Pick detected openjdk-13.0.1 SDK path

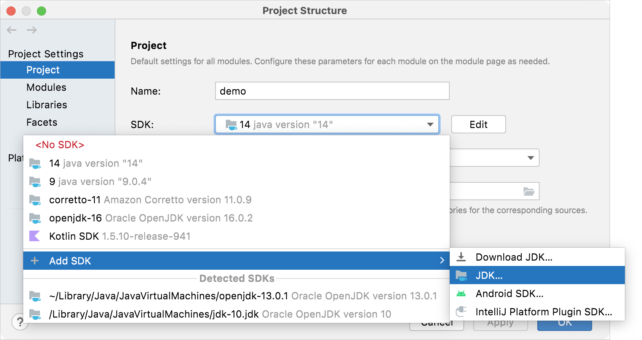(236, 296)
